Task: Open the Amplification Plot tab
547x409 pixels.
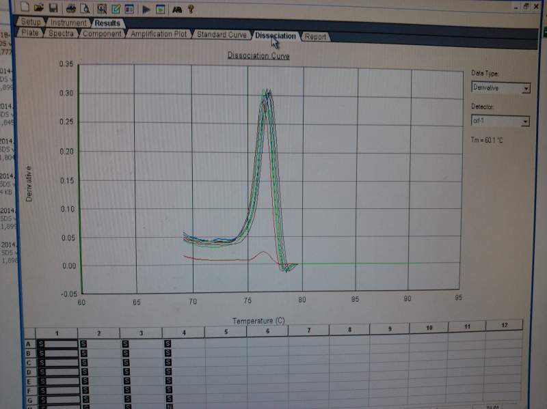Action: tap(159, 33)
